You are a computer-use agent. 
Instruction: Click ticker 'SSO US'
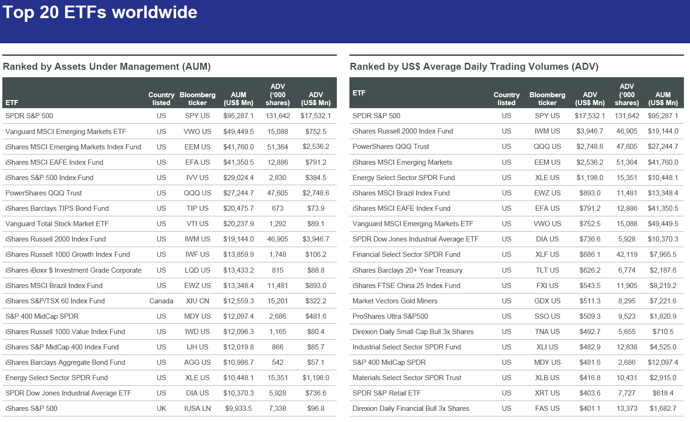[x=547, y=316]
